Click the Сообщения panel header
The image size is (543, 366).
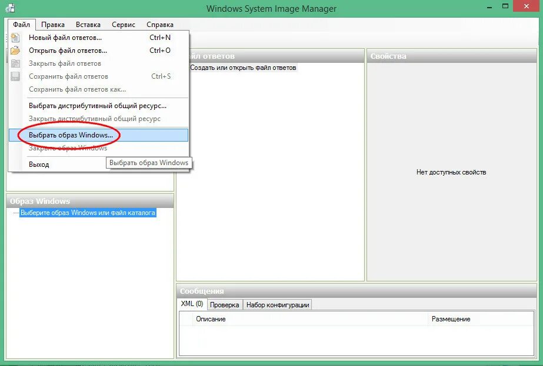pos(357,291)
